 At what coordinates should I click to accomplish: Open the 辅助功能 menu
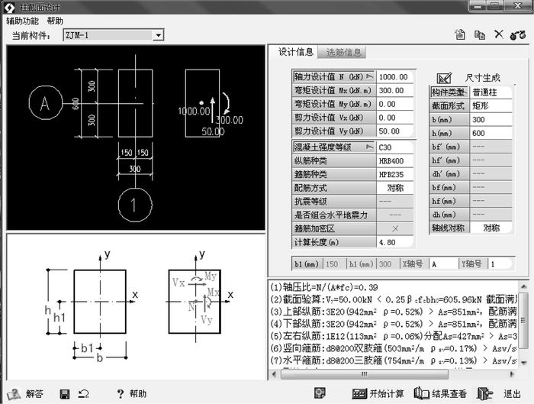(22, 21)
